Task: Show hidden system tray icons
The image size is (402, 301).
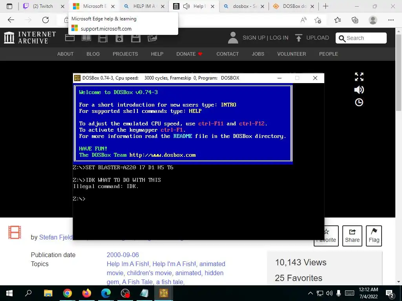Action: 310,293
